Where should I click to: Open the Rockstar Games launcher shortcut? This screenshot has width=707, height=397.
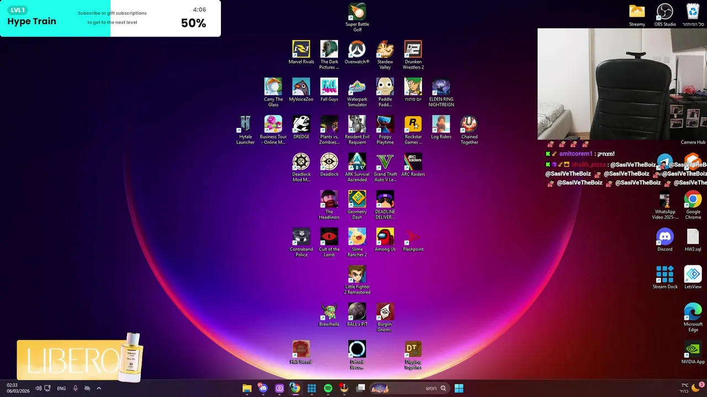[413, 130]
